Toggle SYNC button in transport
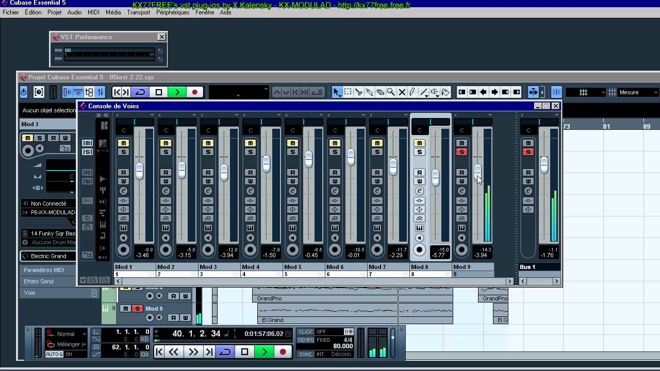 click(306, 355)
